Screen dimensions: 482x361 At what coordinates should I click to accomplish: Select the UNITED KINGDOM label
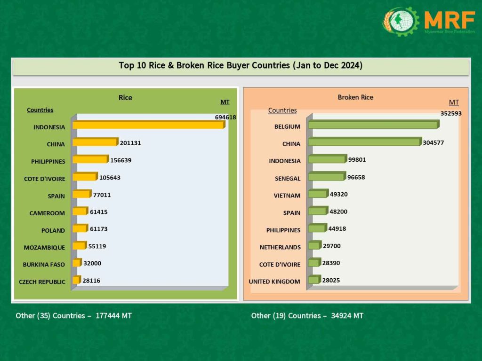tap(274, 282)
